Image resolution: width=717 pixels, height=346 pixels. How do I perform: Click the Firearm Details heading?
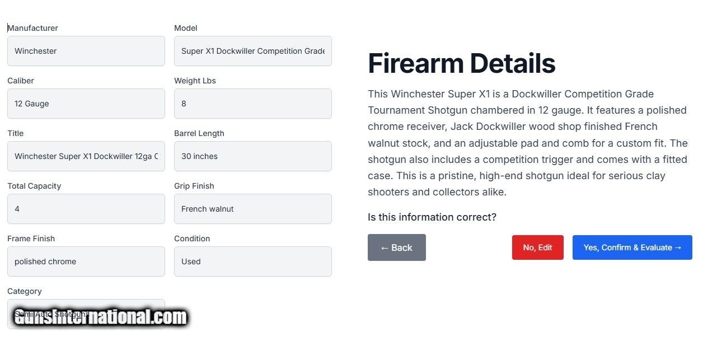[461, 63]
